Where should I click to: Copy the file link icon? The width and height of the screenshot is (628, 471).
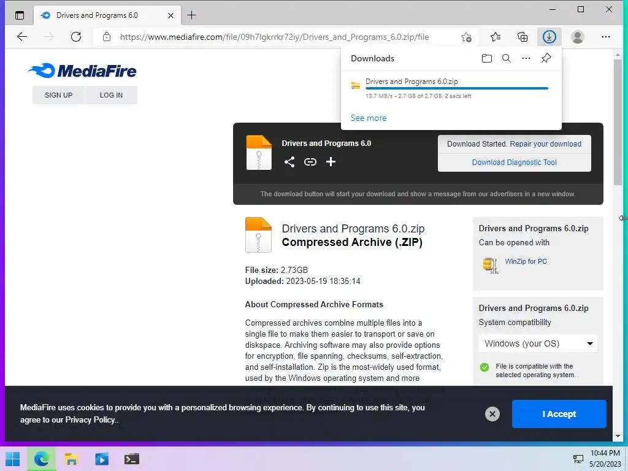tap(310, 162)
